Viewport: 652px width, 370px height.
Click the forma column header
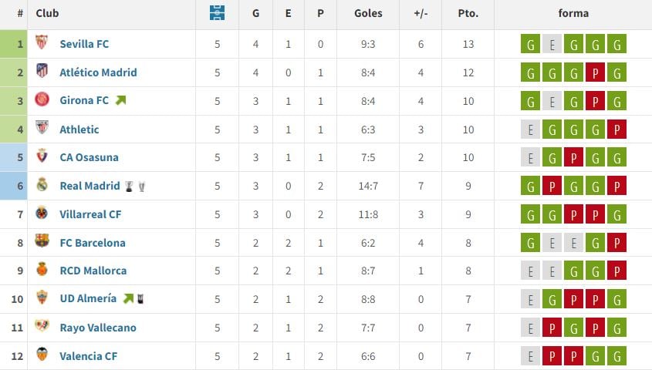(573, 13)
